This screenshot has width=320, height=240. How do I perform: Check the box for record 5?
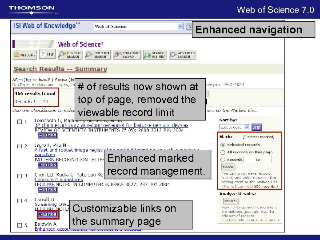[x=20, y=225]
